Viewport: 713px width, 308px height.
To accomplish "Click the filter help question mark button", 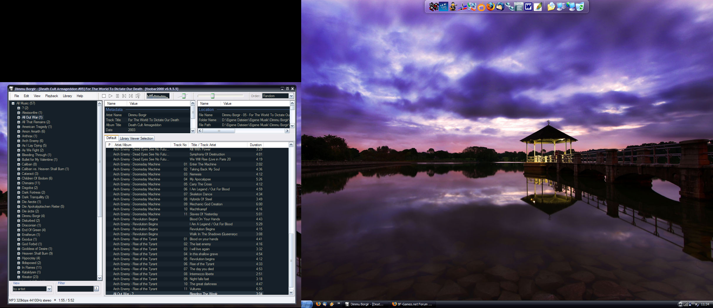I will pos(96,289).
